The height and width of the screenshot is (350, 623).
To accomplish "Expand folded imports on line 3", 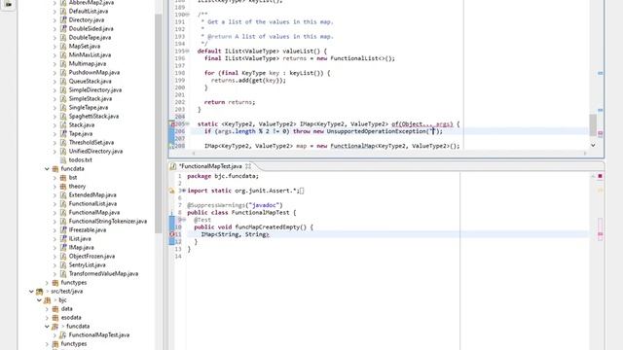I will [184, 191].
